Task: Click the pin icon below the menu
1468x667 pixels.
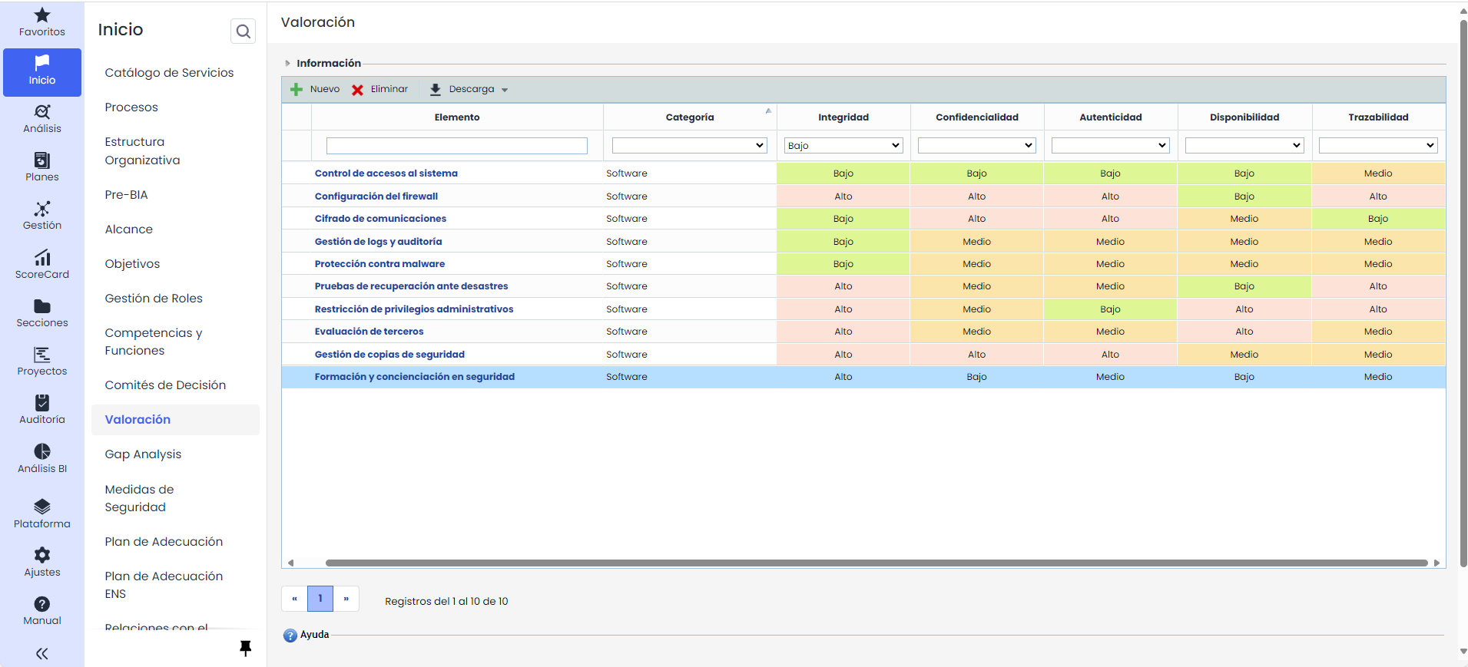Action: coord(245,649)
